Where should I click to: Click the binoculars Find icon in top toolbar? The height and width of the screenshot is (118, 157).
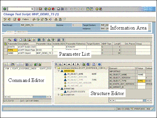[62, 9]
